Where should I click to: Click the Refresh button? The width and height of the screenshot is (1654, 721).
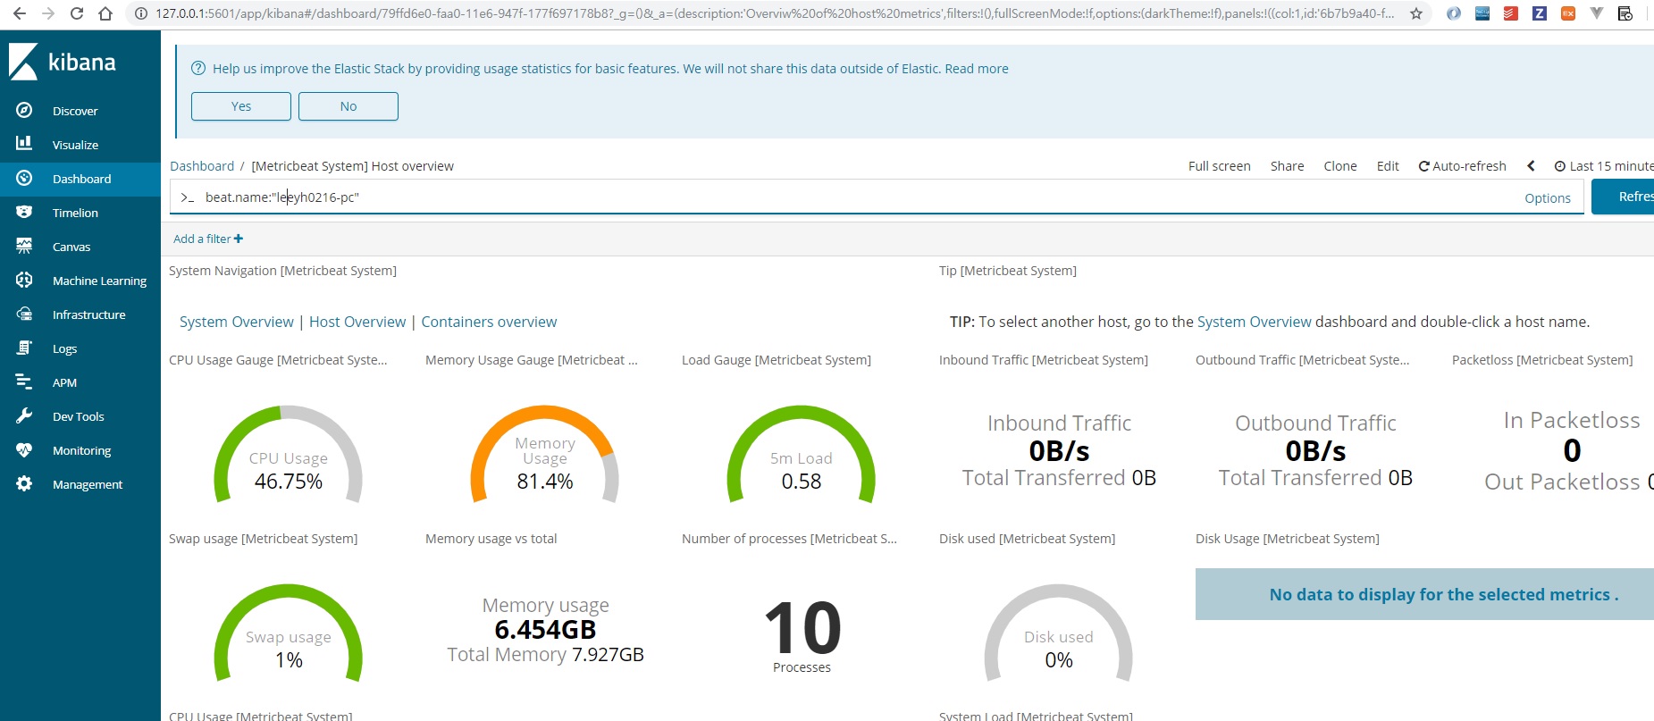coord(1623,197)
